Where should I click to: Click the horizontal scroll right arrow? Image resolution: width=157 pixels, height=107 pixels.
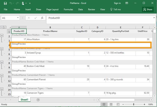(151, 100)
